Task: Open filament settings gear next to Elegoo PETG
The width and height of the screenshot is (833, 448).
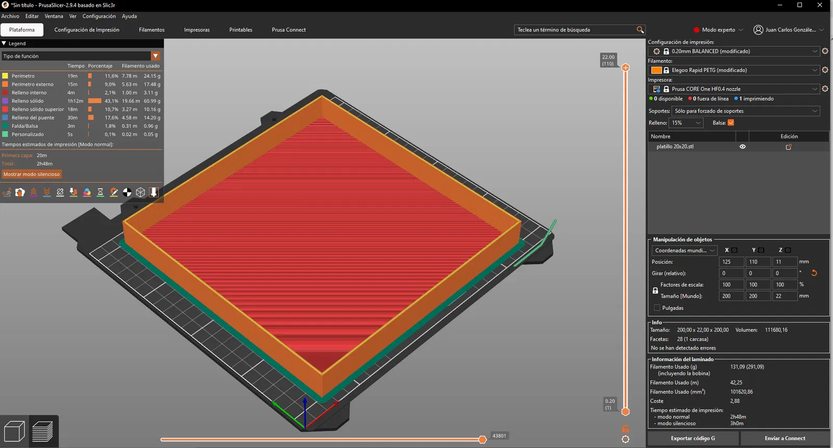Action: coord(825,70)
